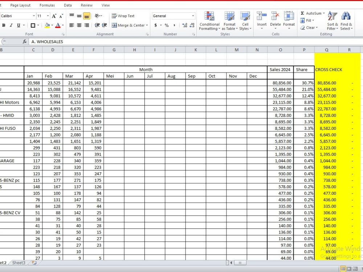This screenshot has width=363, height=272.
Task: Open the View tab
Action: (106, 5)
